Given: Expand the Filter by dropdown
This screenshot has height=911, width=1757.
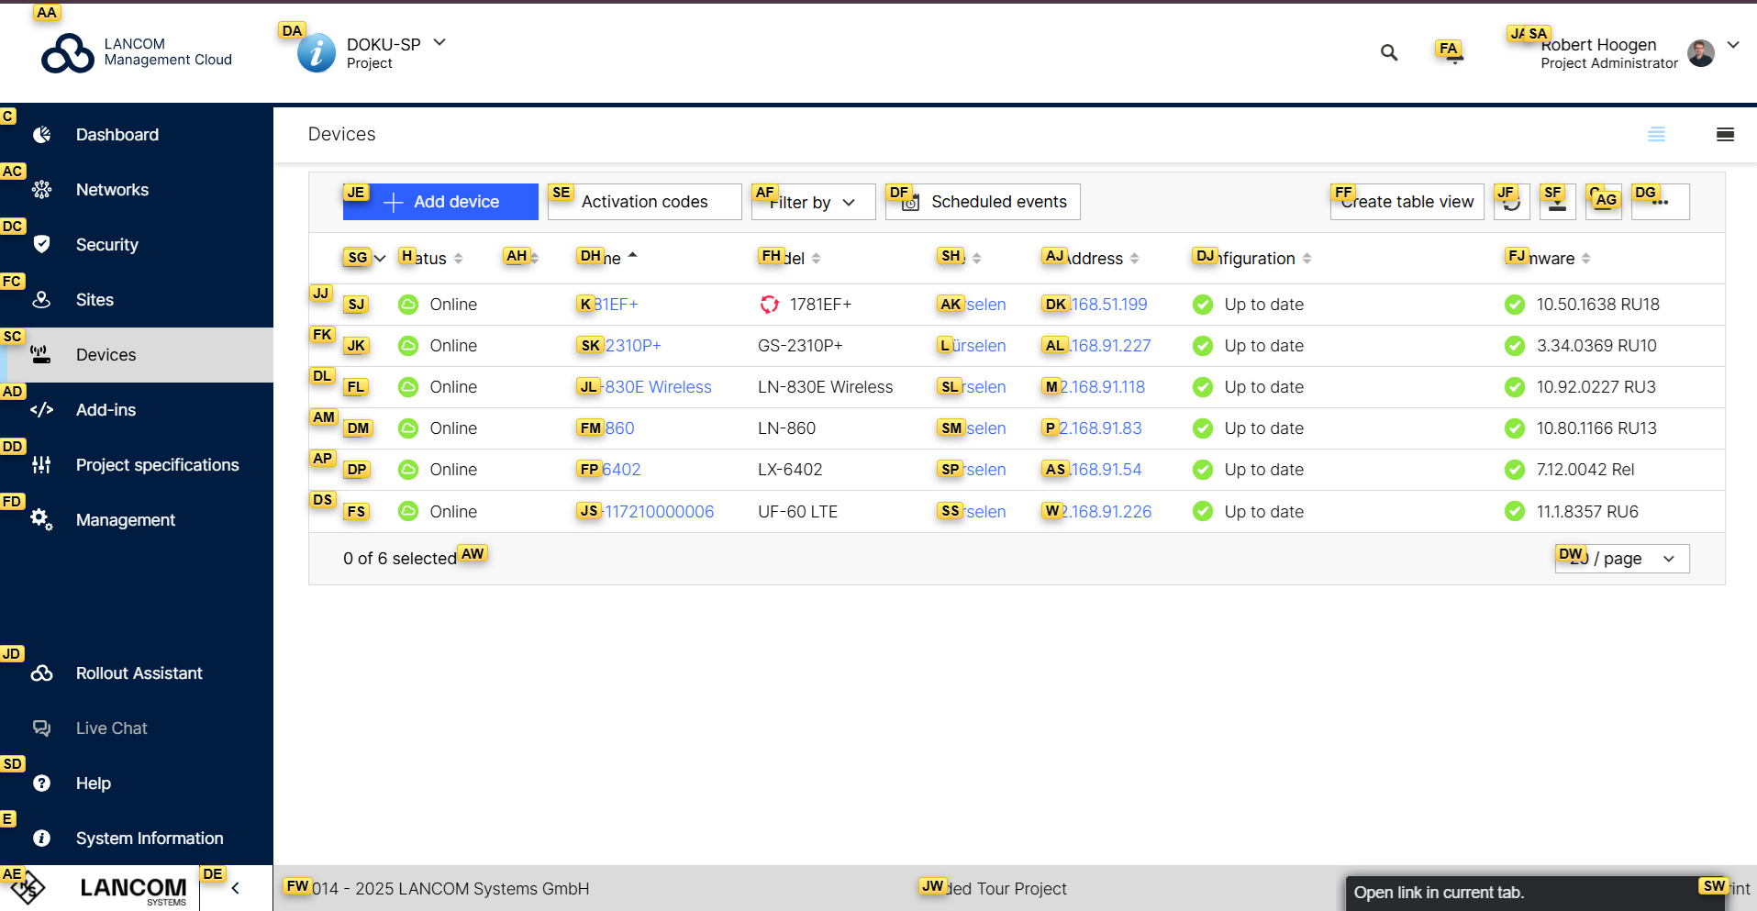Looking at the screenshot, I should (x=812, y=202).
